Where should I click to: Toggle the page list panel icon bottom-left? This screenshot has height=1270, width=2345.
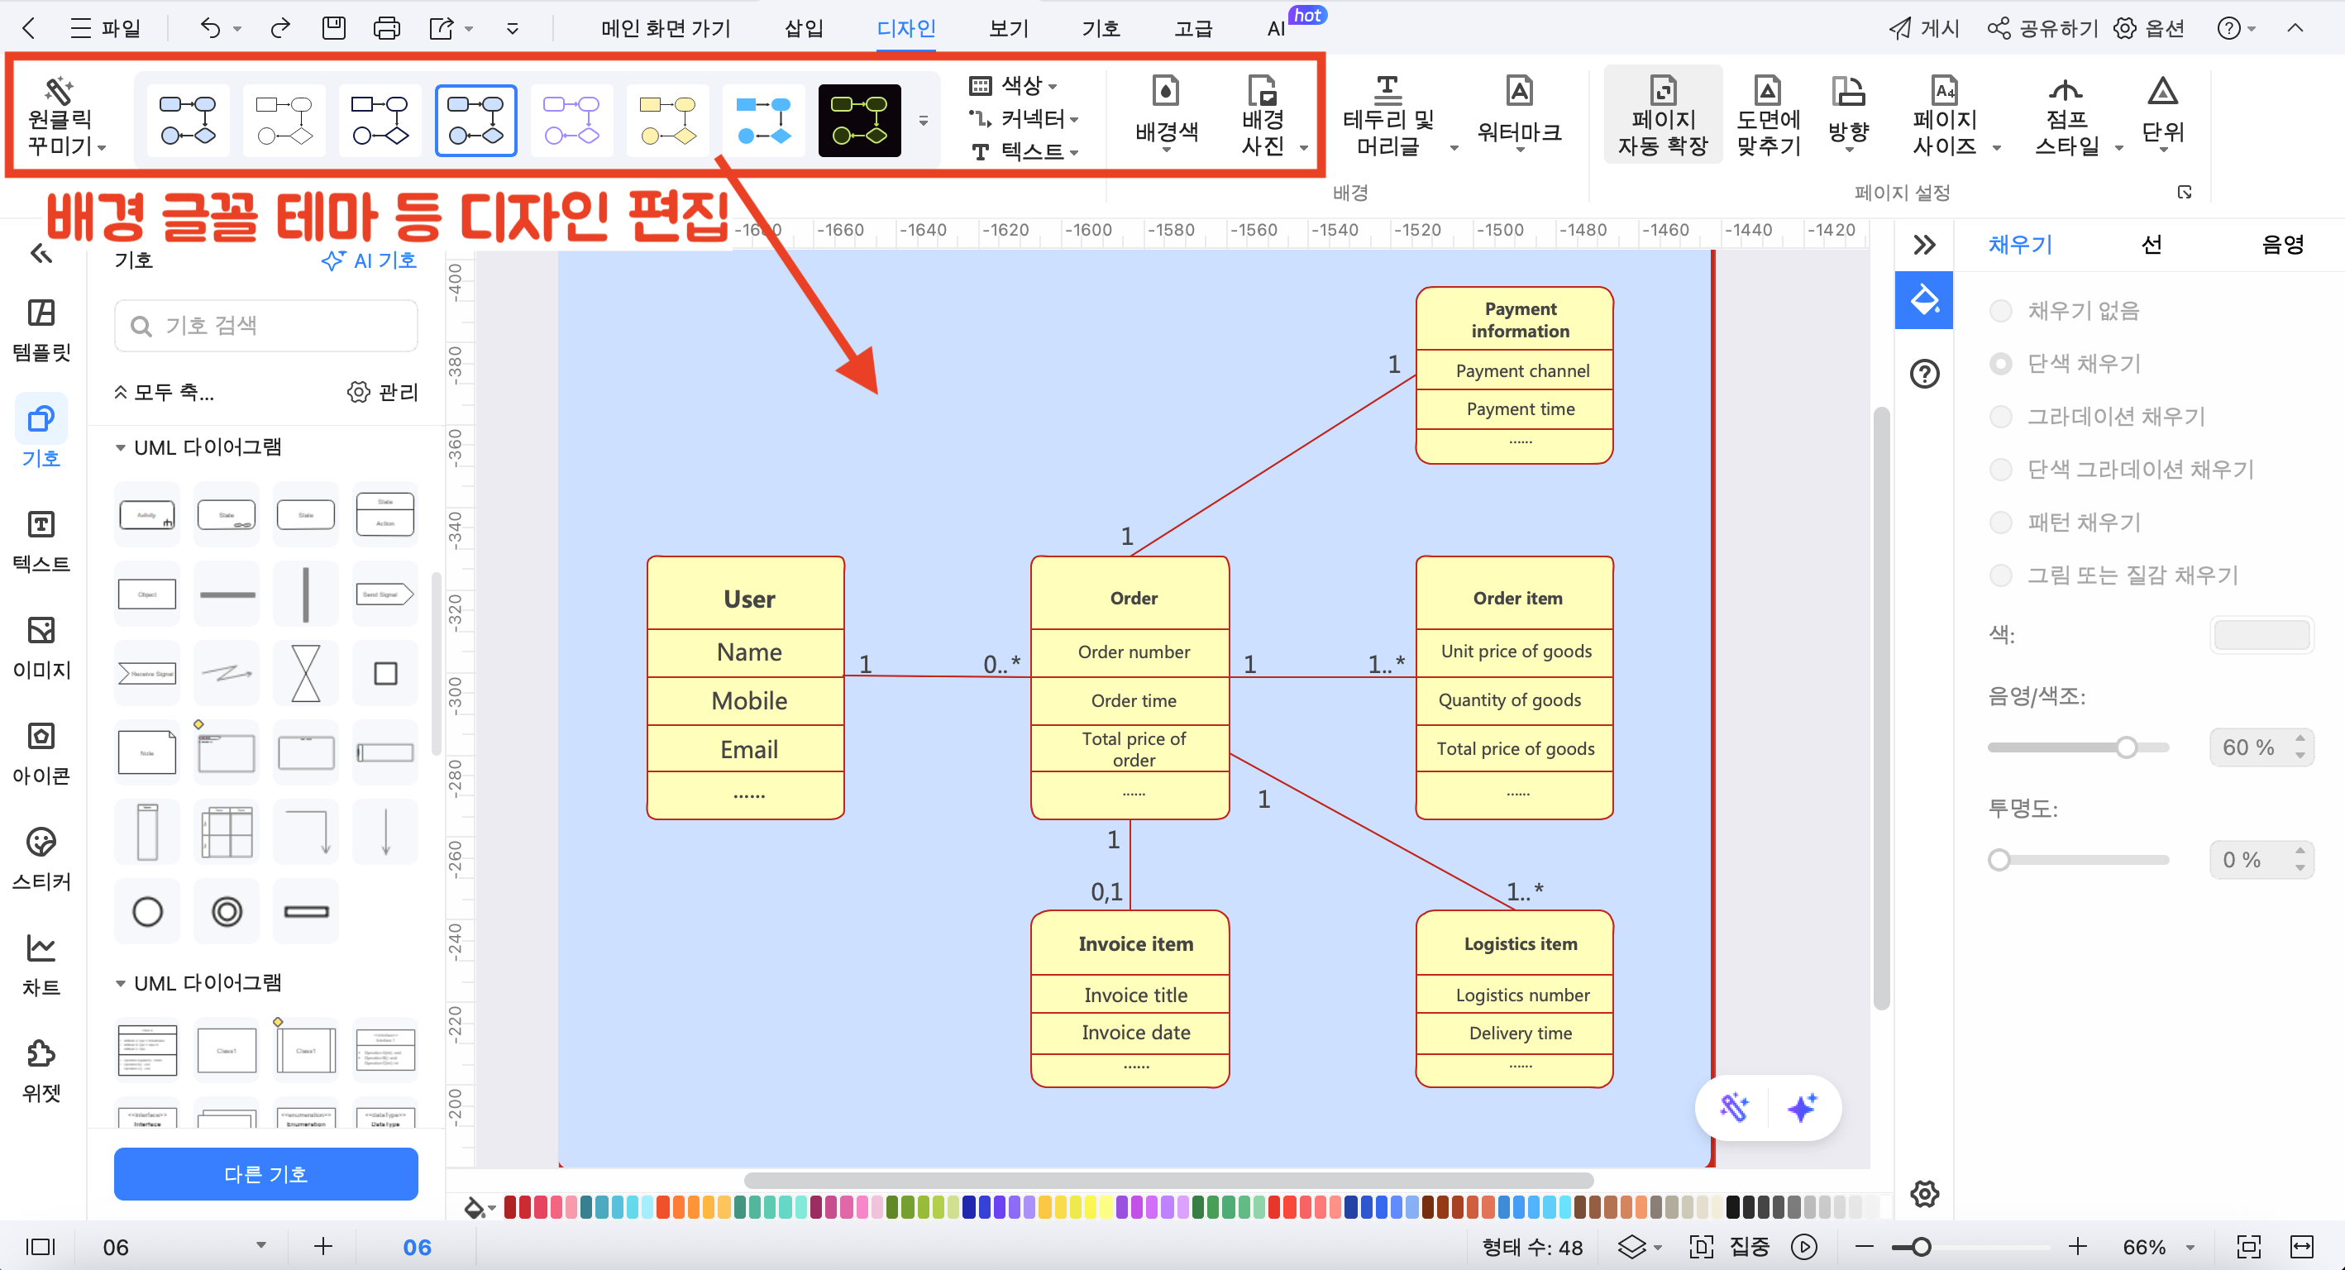pos(40,1246)
